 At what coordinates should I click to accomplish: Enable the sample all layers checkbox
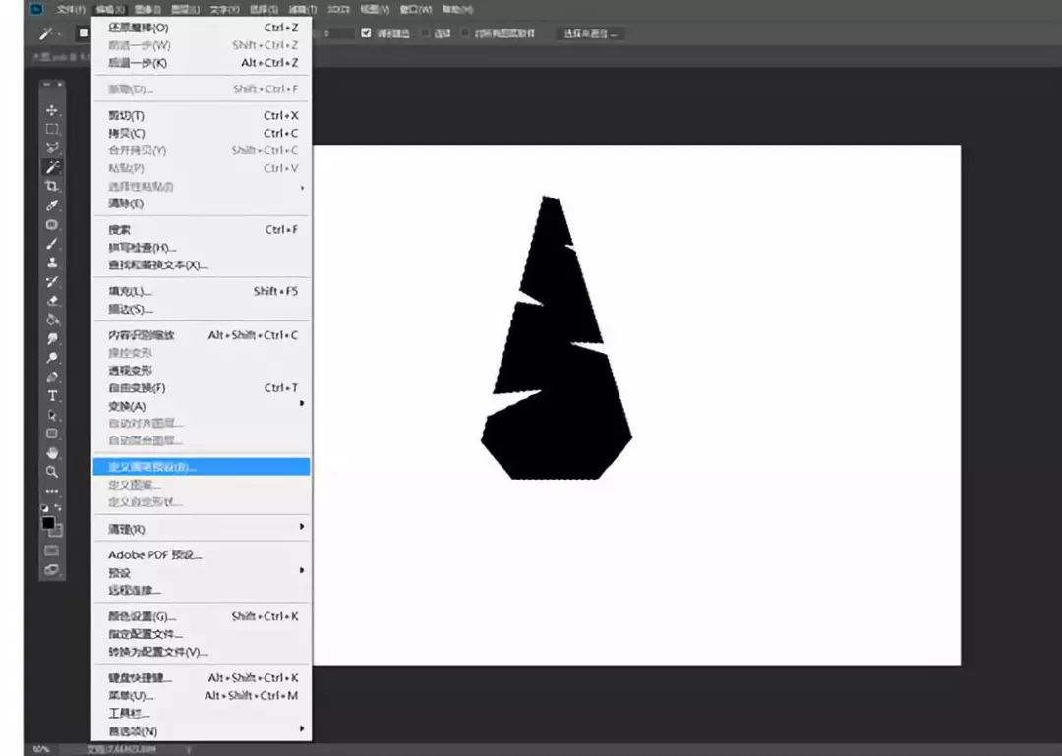click(466, 33)
